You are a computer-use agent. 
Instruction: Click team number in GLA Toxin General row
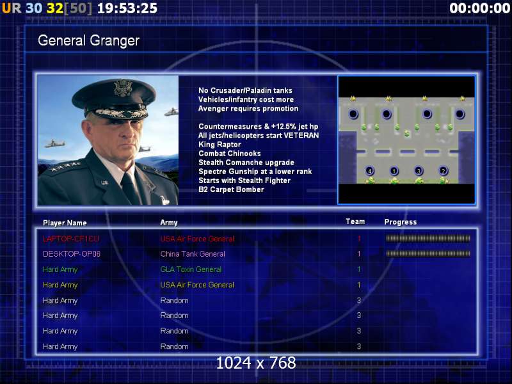click(359, 269)
